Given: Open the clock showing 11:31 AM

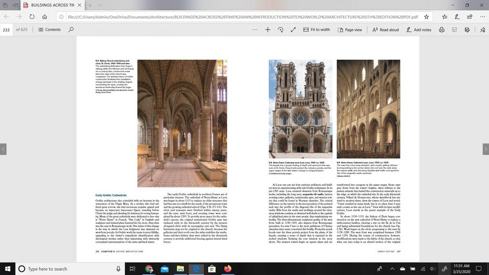Looking at the screenshot, I should point(462,269).
